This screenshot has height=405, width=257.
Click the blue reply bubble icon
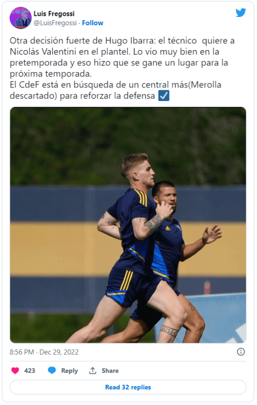tap(52, 370)
